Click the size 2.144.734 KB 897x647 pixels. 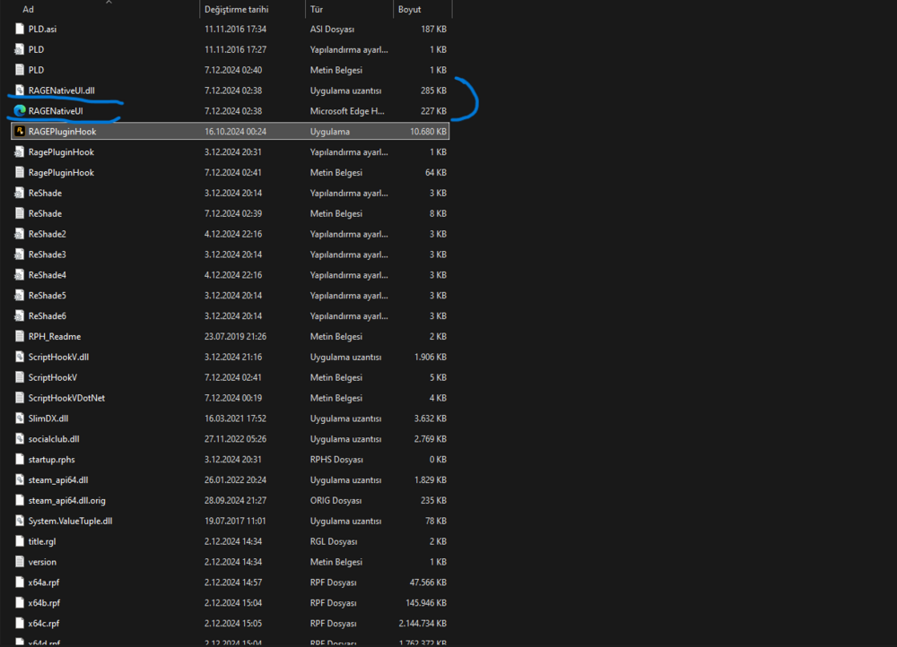pyautogui.click(x=422, y=624)
